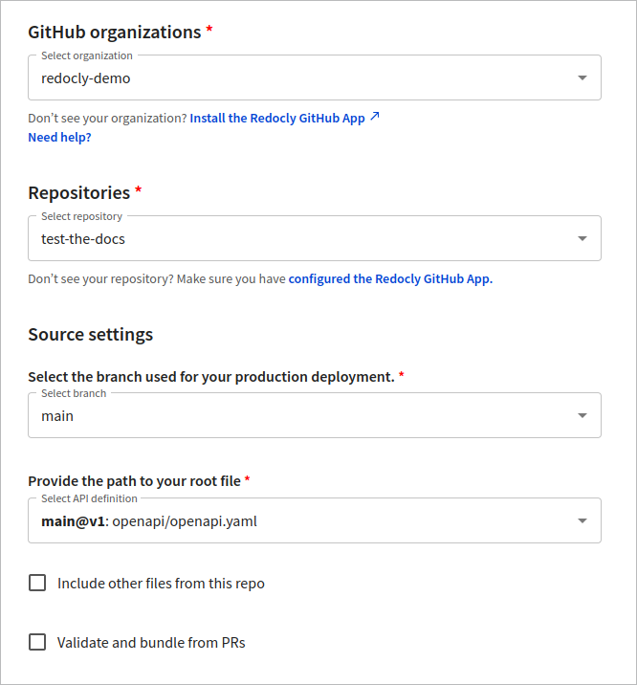Enable Include other files from this repo

(x=37, y=583)
